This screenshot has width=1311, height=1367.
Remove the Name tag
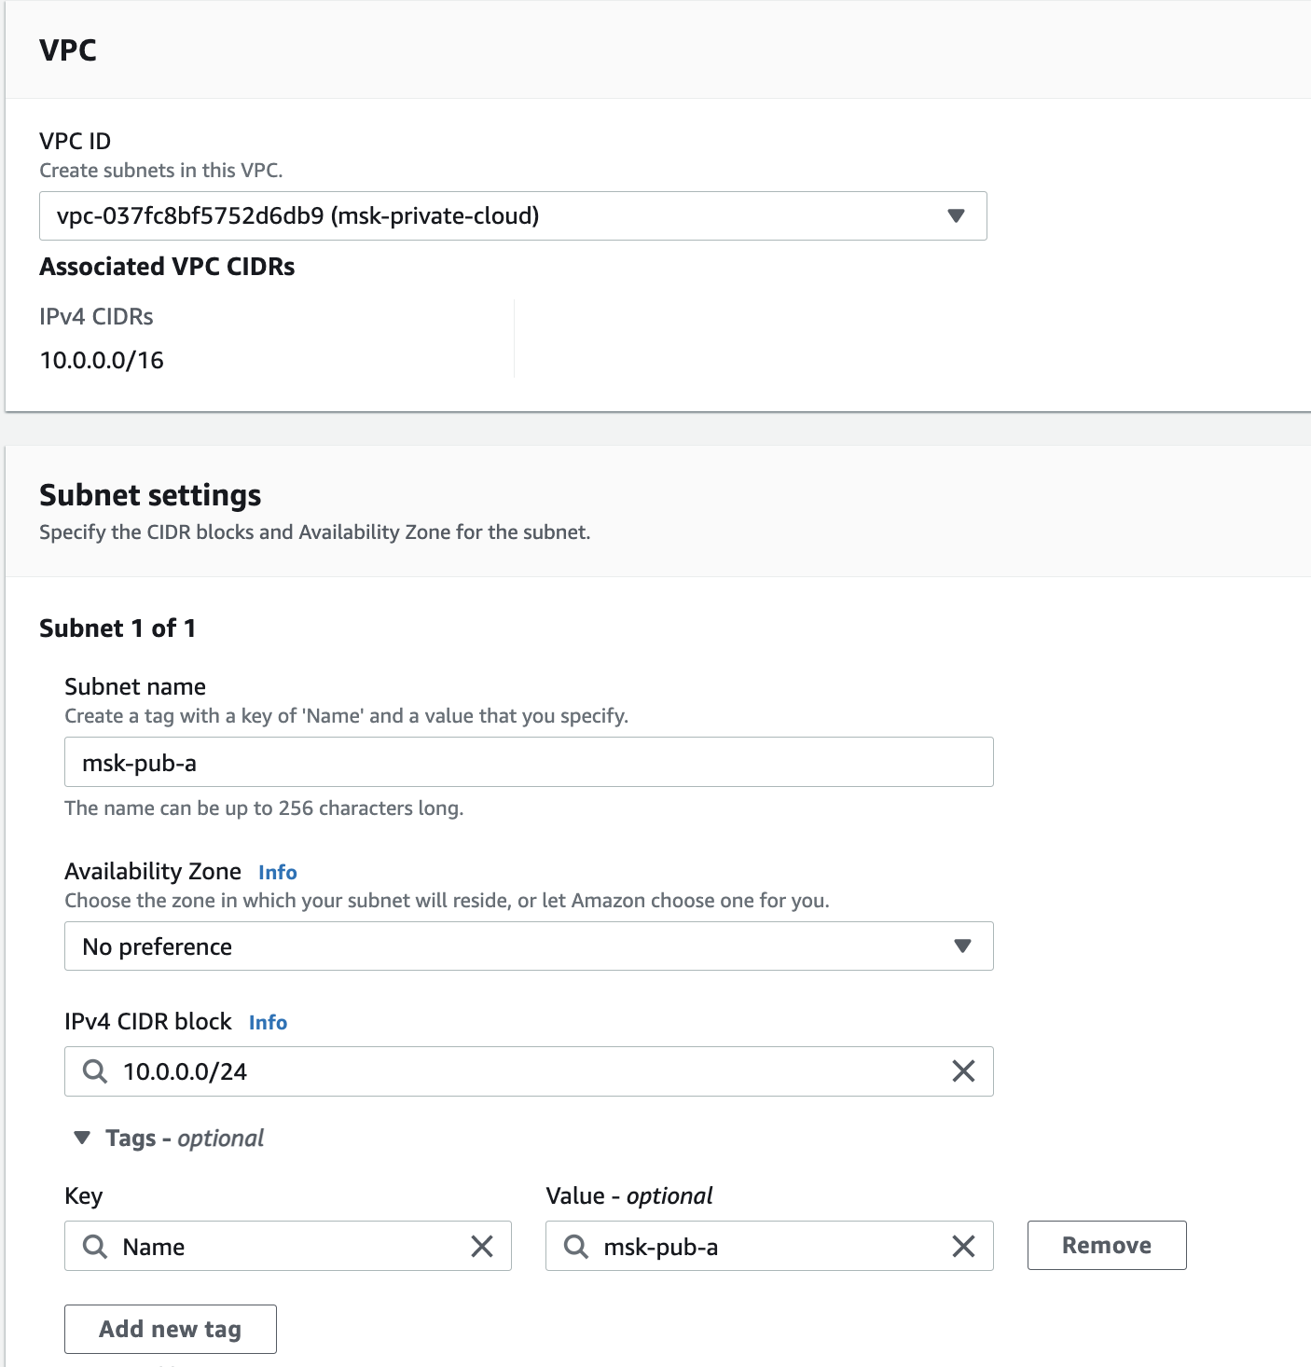(x=1106, y=1246)
